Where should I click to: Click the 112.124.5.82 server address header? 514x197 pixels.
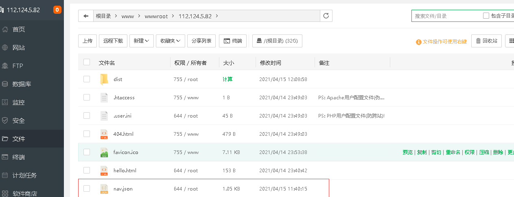23,10
